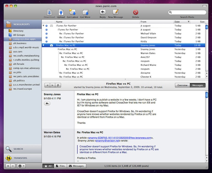Click the Download toolbar icon
The image size is (212, 173).
[x=49, y=12]
